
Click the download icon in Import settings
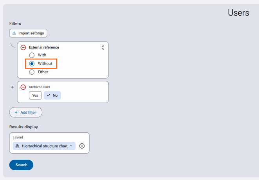click(x=14, y=33)
